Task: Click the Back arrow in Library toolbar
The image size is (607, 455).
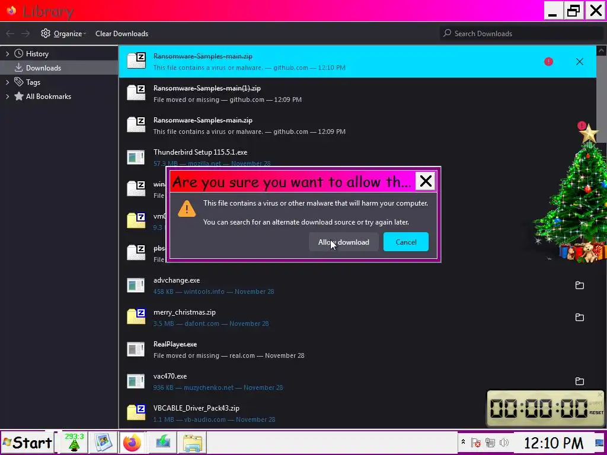Action: (10, 34)
